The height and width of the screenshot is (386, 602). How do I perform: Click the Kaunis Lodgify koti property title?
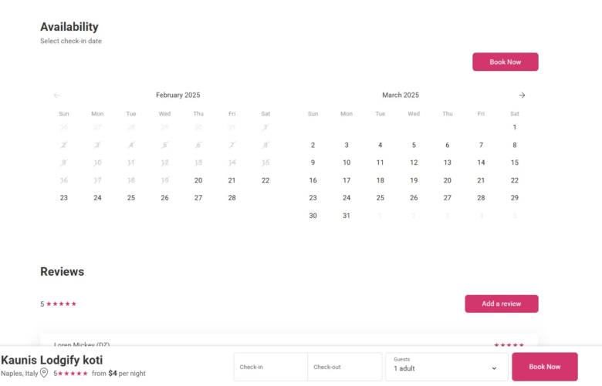point(52,360)
